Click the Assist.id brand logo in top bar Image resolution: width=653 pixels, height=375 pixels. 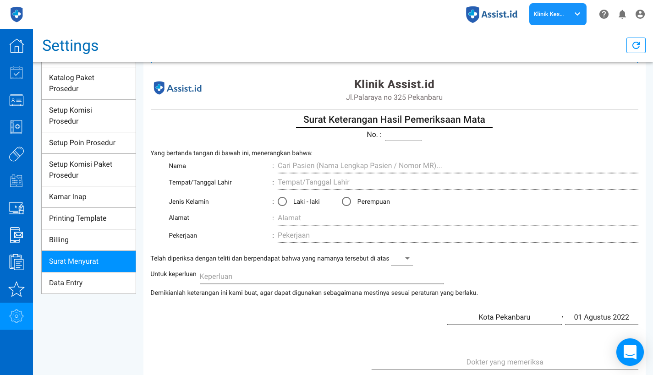pos(492,14)
